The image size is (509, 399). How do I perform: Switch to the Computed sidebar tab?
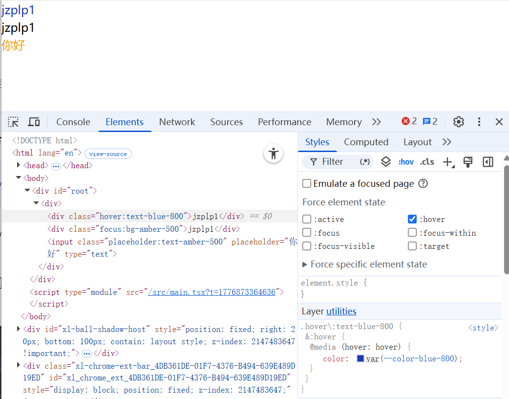[x=366, y=142]
